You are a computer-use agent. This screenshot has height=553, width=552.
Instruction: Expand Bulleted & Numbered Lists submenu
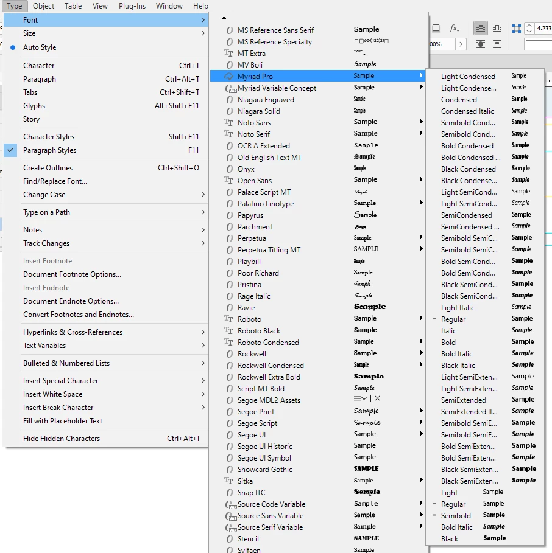click(x=105, y=363)
